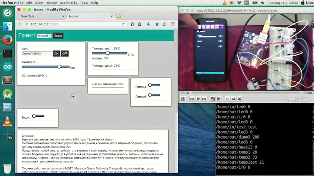The image size is (314, 176).
Task: Click the Диммер 3 slider
Action: (x=45, y=67)
